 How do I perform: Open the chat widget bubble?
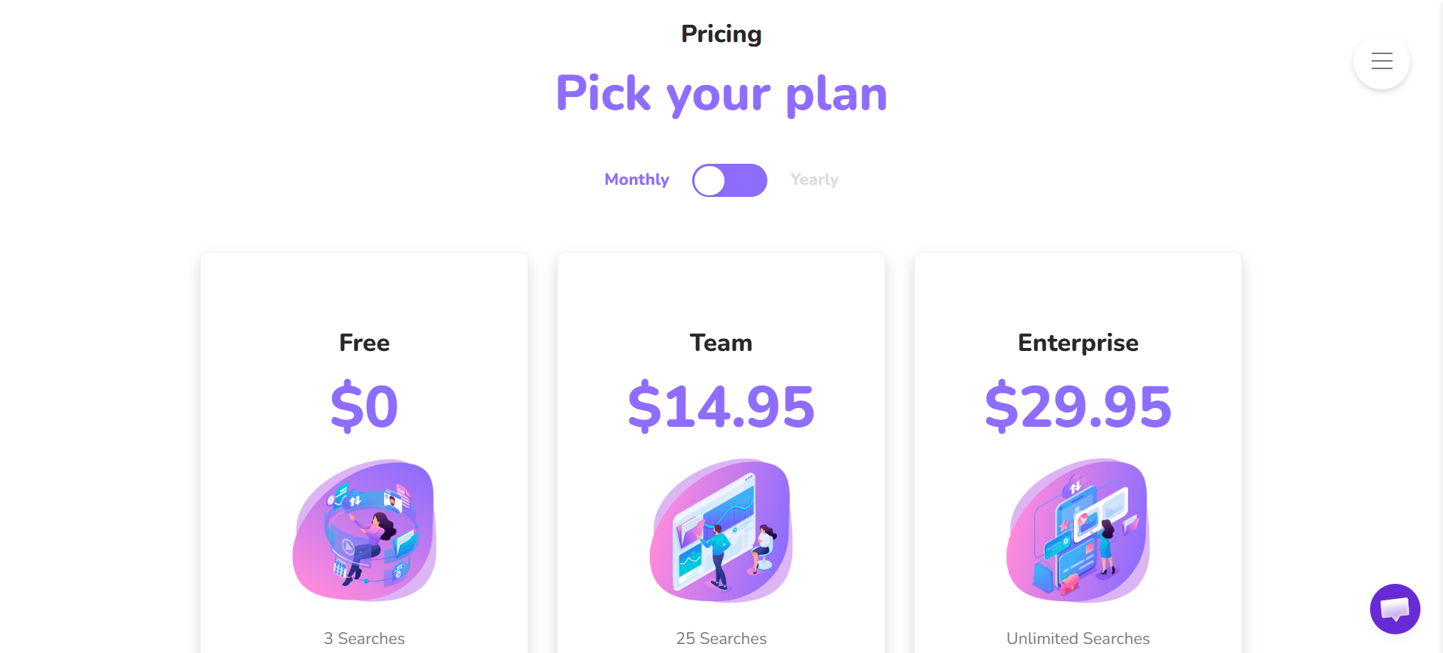point(1395,609)
